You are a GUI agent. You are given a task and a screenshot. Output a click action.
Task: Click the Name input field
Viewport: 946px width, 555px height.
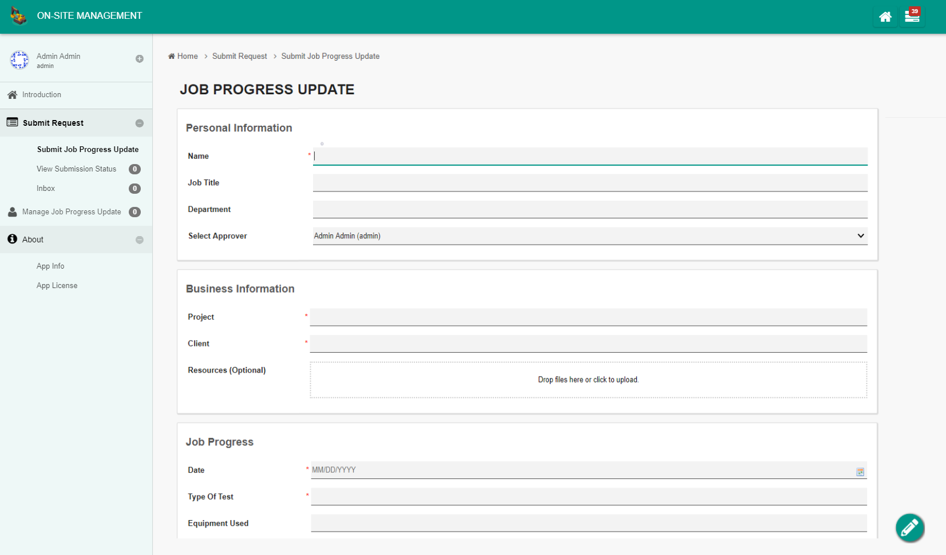pyautogui.click(x=589, y=155)
